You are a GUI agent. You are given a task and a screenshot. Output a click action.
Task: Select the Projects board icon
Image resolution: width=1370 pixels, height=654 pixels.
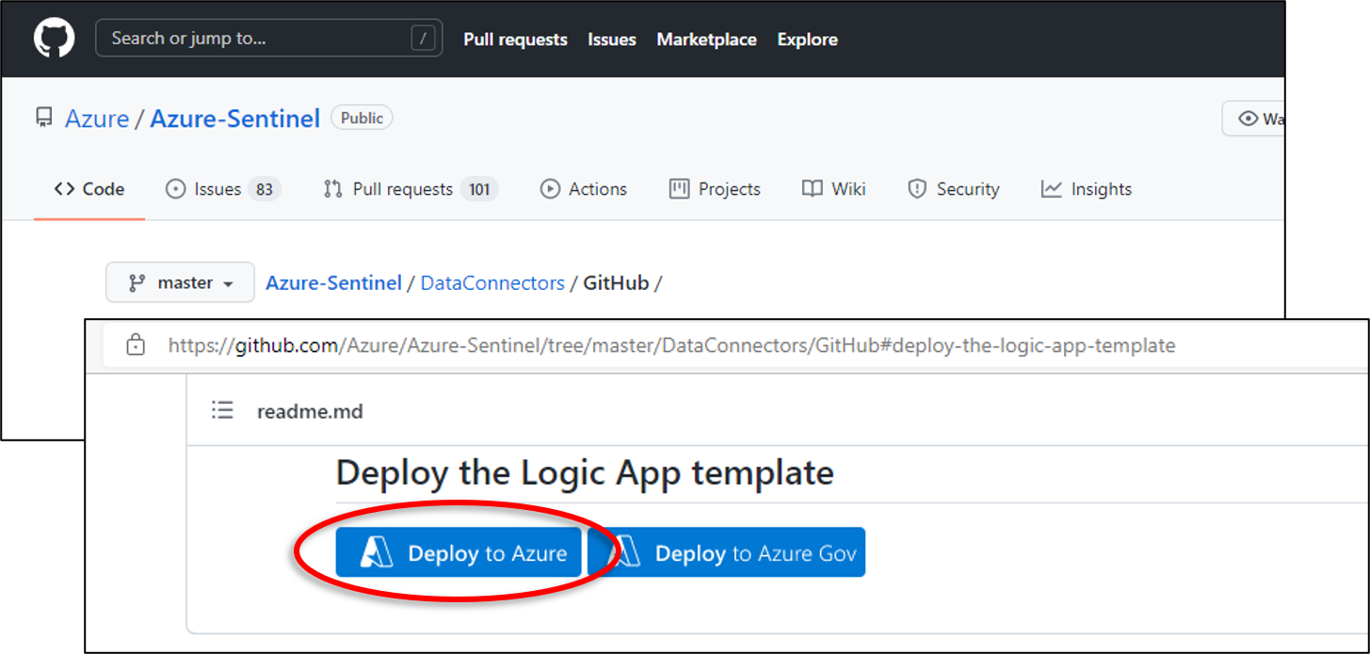click(680, 188)
